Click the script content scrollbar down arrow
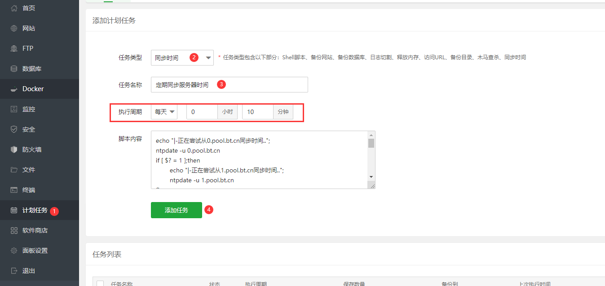Image resolution: width=605 pixels, height=286 pixels. pyautogui.click(x=371, y=177)
